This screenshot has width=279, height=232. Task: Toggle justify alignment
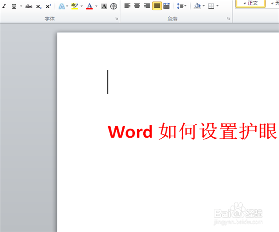[157, 6]
